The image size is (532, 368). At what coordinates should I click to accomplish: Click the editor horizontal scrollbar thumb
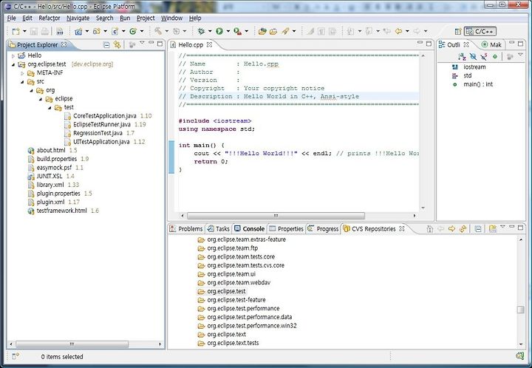tap(276, 216)
